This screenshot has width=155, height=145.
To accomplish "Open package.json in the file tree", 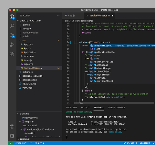I will coord(30,80).
